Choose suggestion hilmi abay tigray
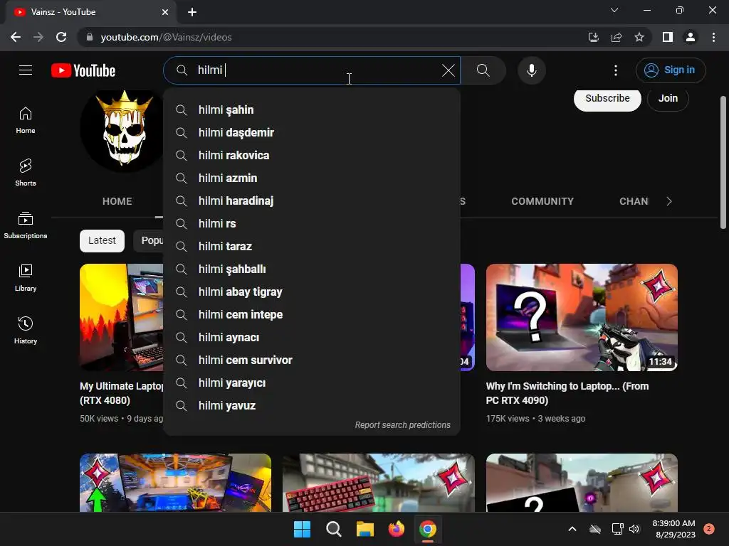Screen dimensions: 729x546 [312, 292]
